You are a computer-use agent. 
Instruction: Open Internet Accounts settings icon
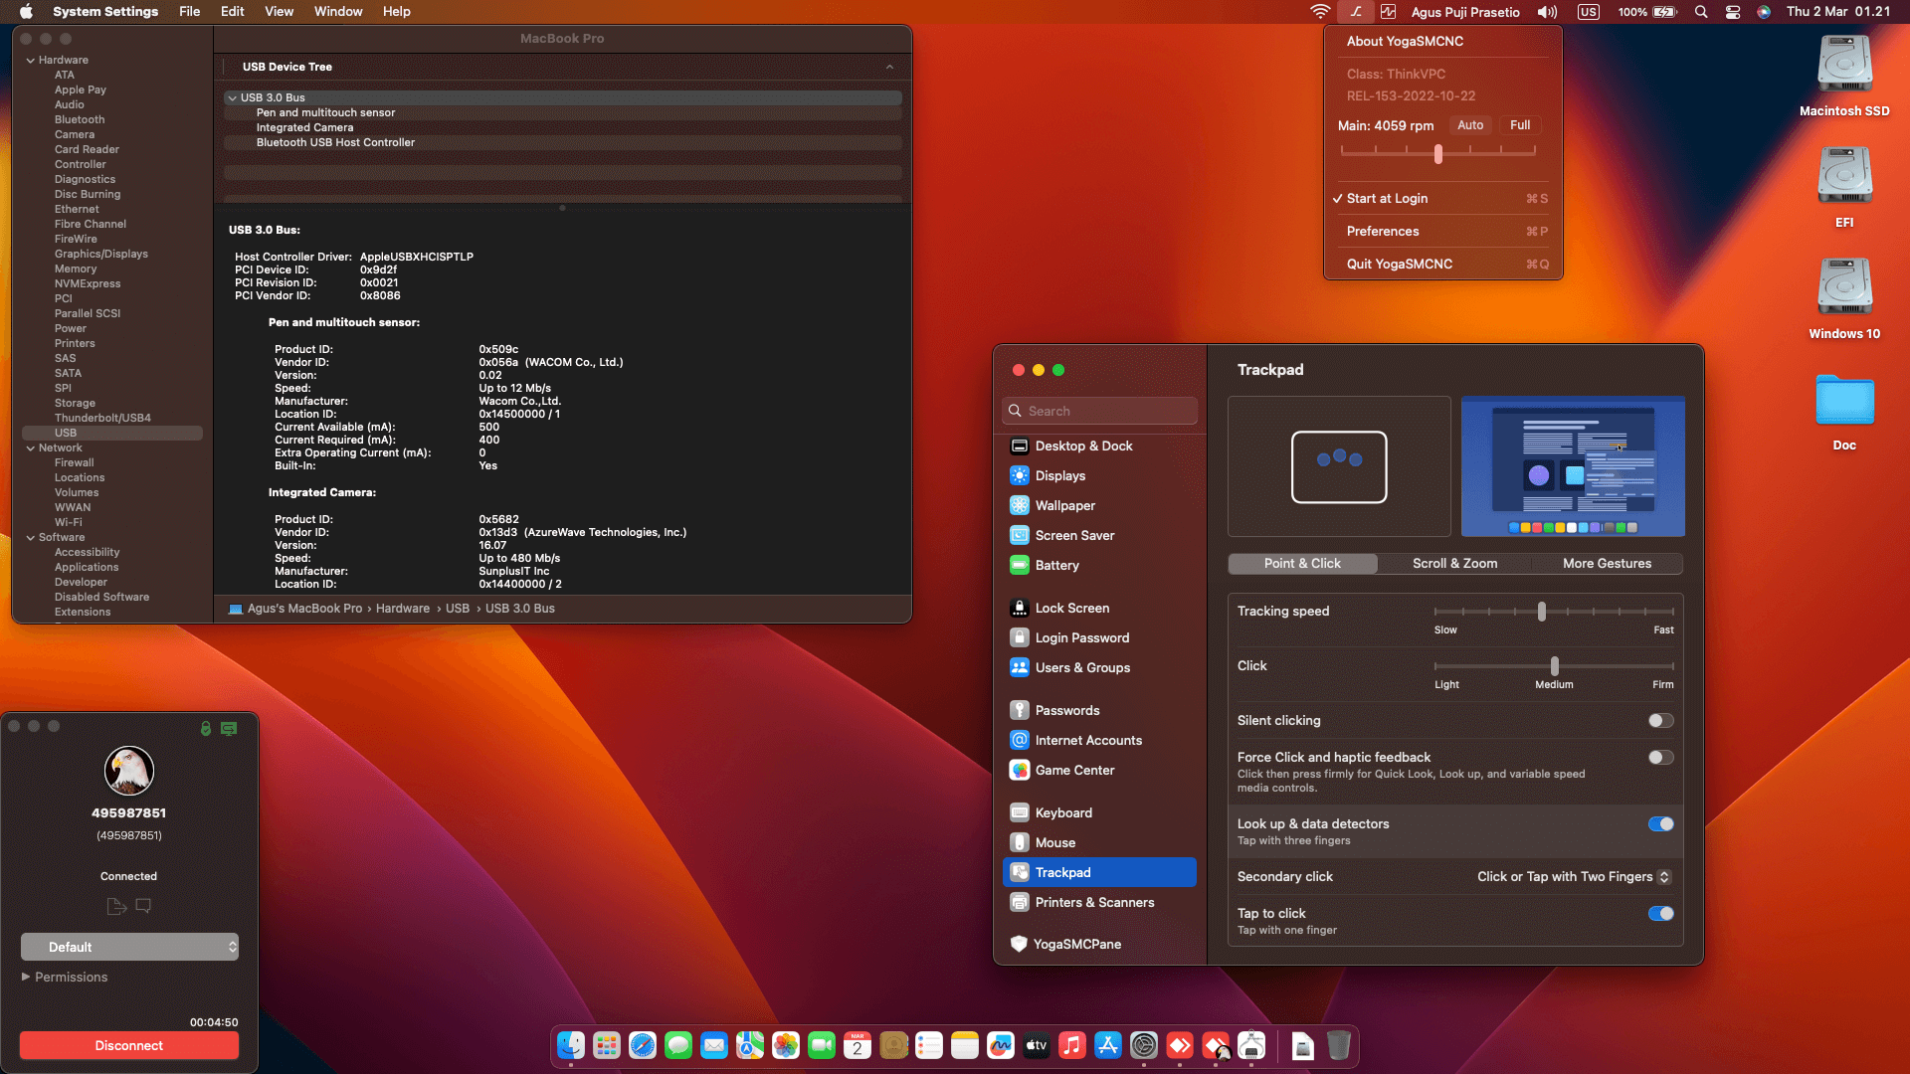coord(1088,740)
